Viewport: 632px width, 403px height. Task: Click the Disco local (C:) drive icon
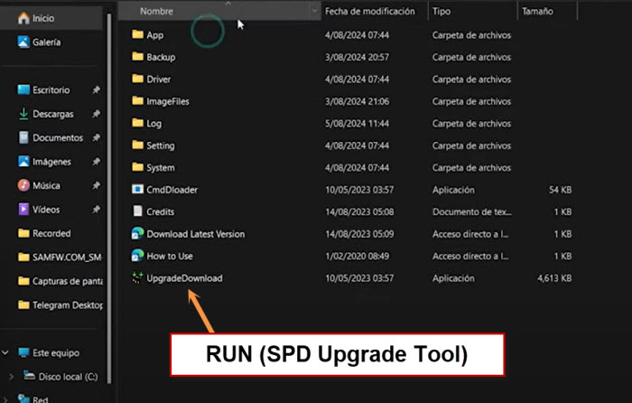pyautogui.click(x=29, y=376)
